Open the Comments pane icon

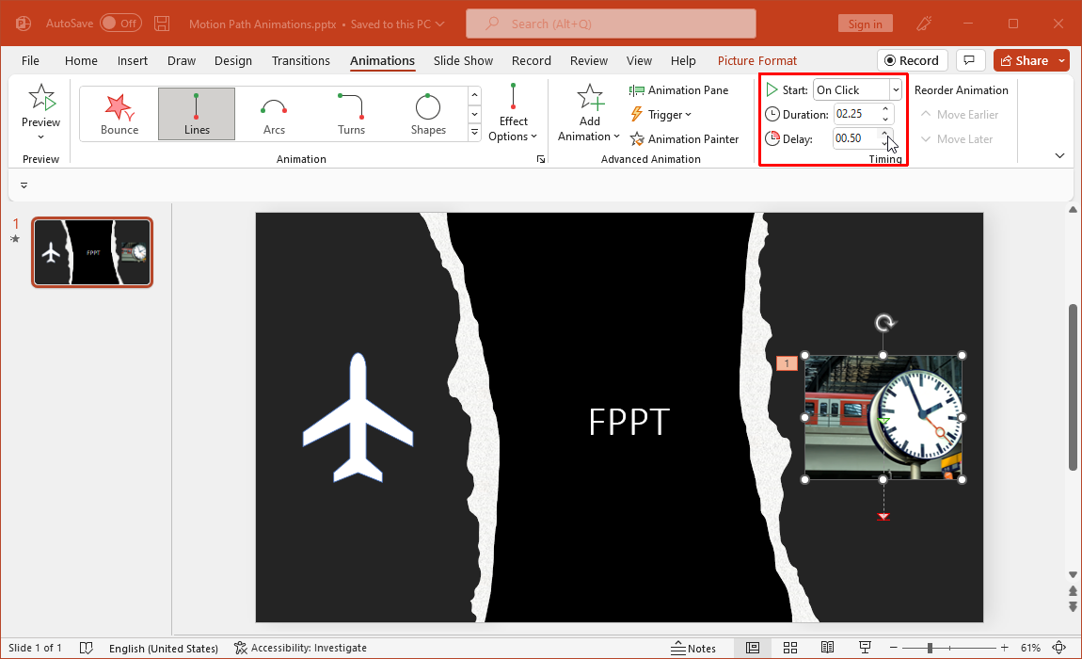(969, 61)
